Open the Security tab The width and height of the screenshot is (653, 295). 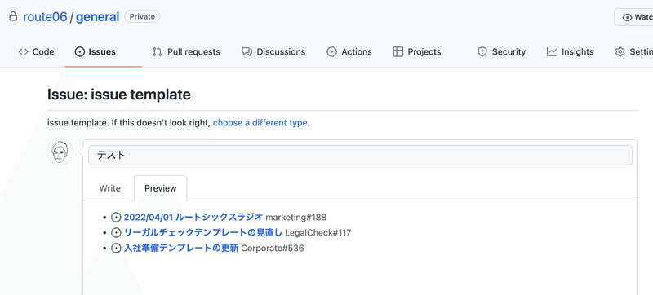click(x=501, y=52)
